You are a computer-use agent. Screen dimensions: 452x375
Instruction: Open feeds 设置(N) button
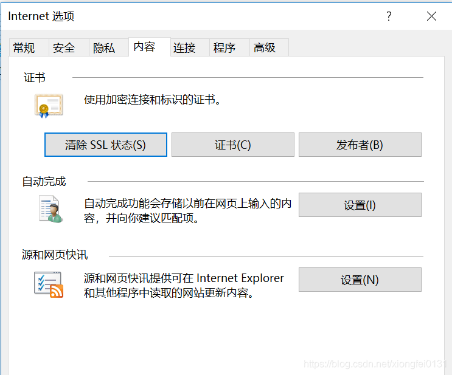coord(360,280)
